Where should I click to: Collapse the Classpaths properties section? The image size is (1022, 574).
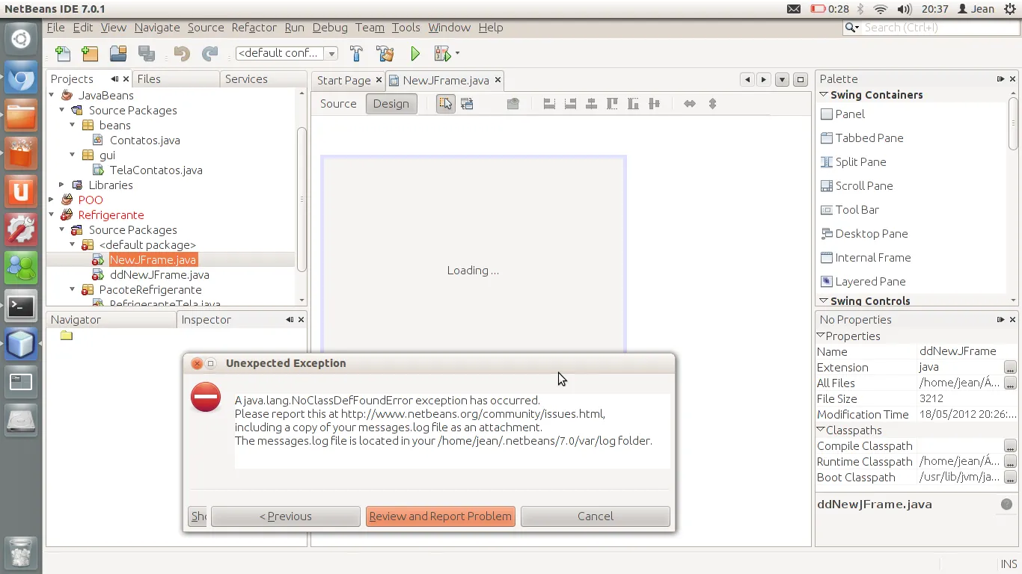tap(821, 430)
